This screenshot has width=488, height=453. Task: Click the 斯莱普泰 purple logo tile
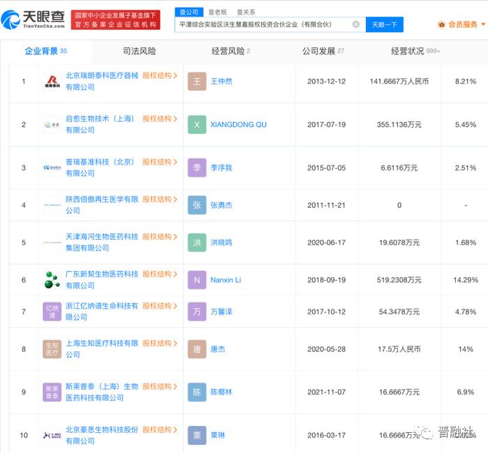(x=52, y=392)
